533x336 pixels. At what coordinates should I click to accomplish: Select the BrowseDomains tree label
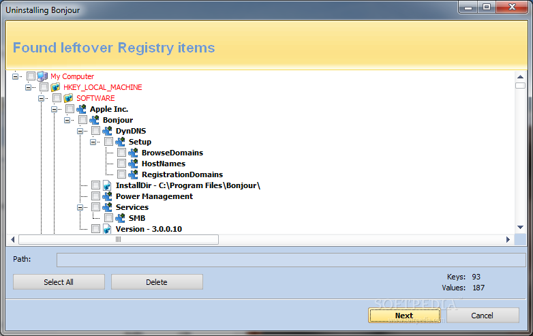point(172,153)
